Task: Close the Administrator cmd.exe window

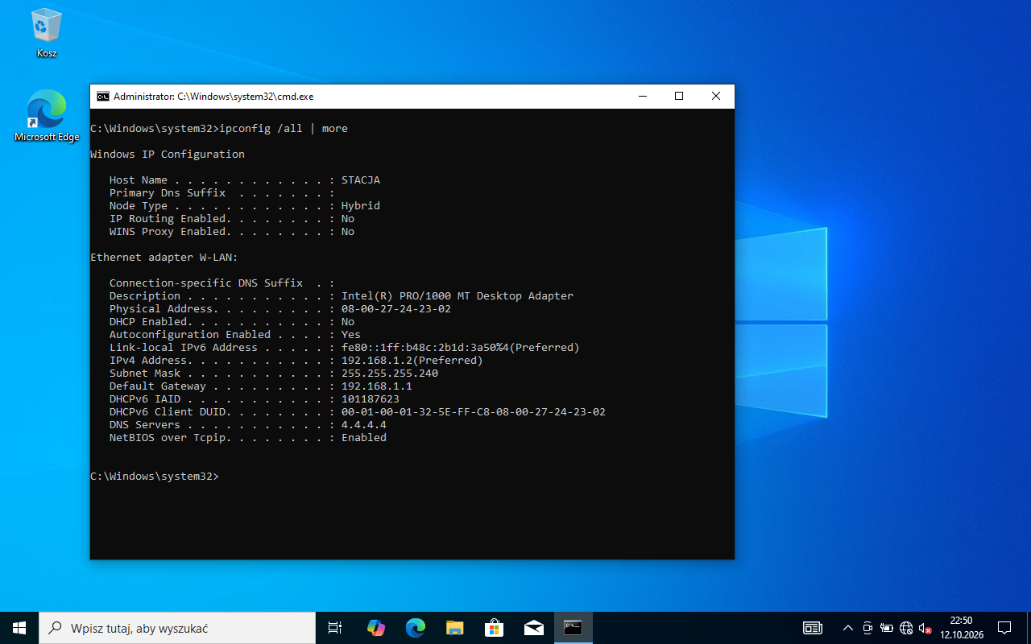Action: 716,96
